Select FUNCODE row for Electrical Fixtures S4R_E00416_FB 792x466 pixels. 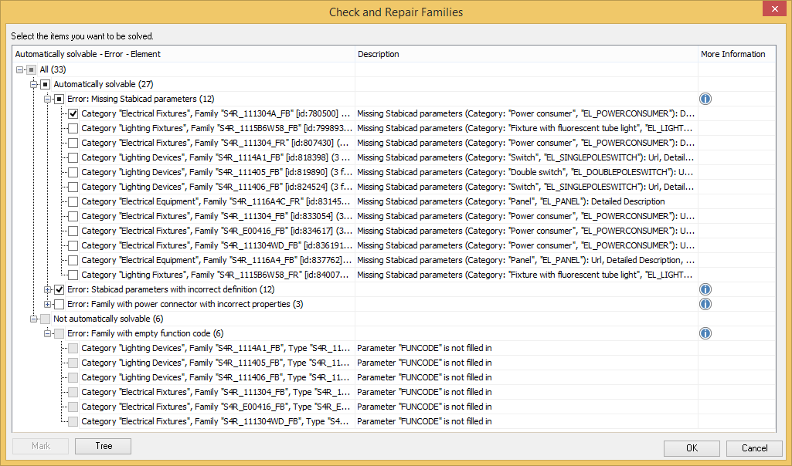(x=393, y=407)
